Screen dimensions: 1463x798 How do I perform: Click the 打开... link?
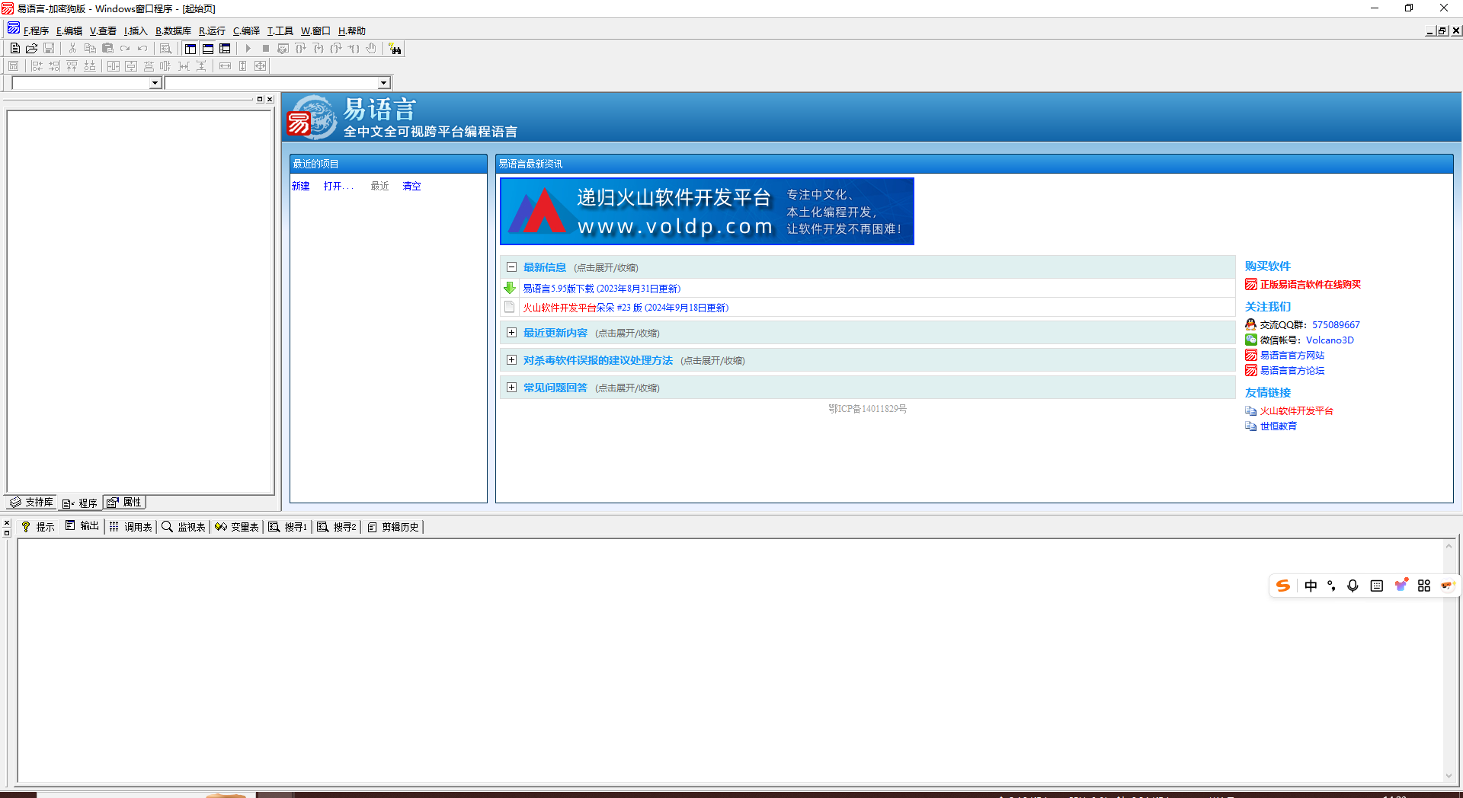point(338,186)
